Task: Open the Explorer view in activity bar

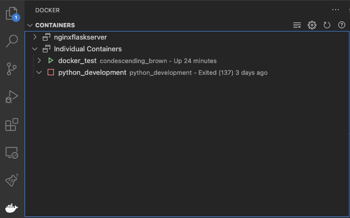Action: pyautogui.click(x=12, y=14)
